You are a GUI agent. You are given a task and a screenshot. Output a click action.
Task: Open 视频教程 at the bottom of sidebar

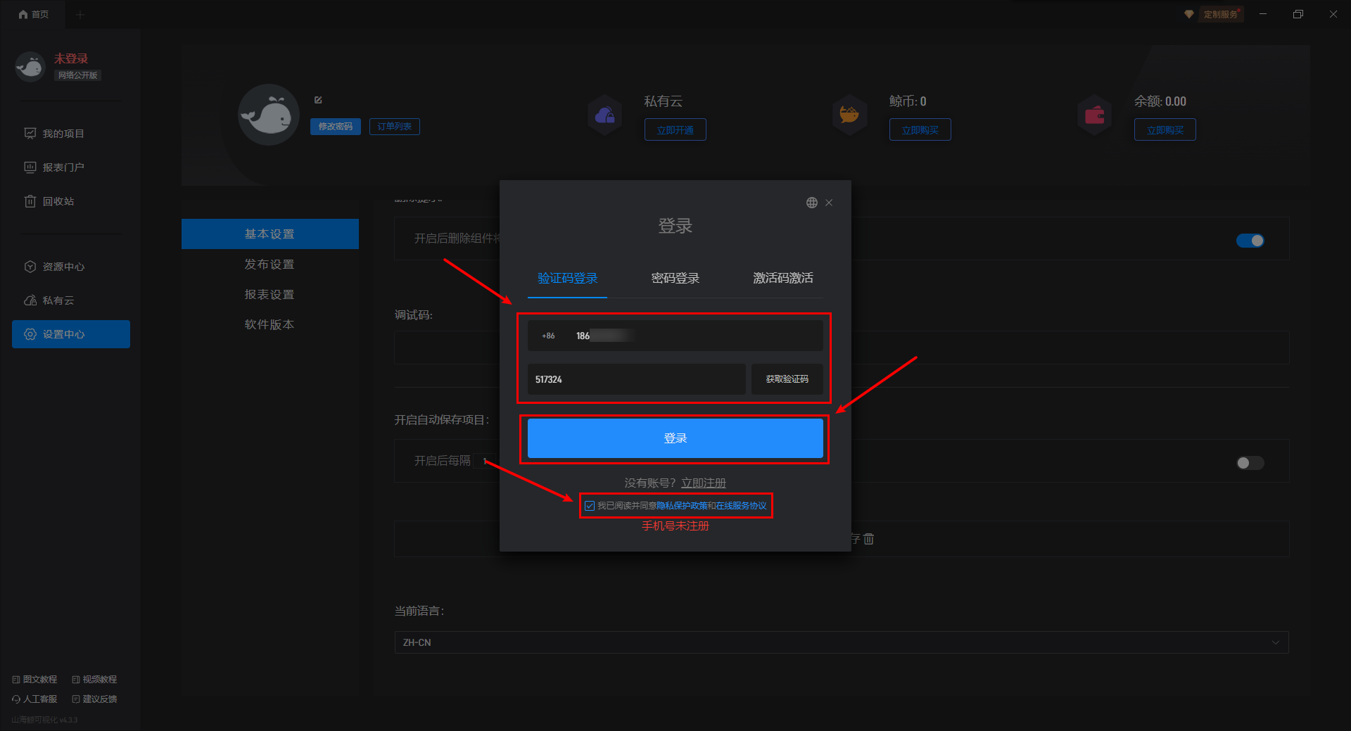click(94, 680)
